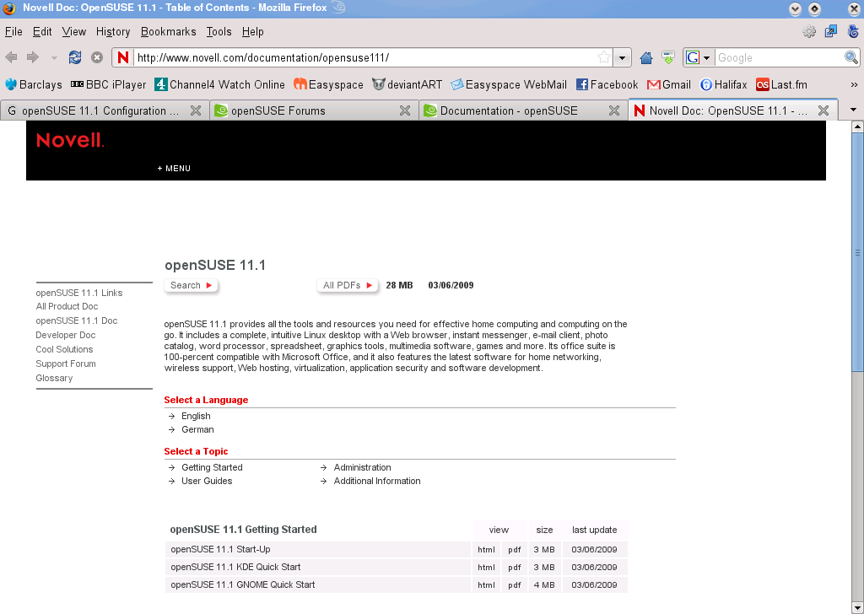Open the Edit menu

coord(42,31)
